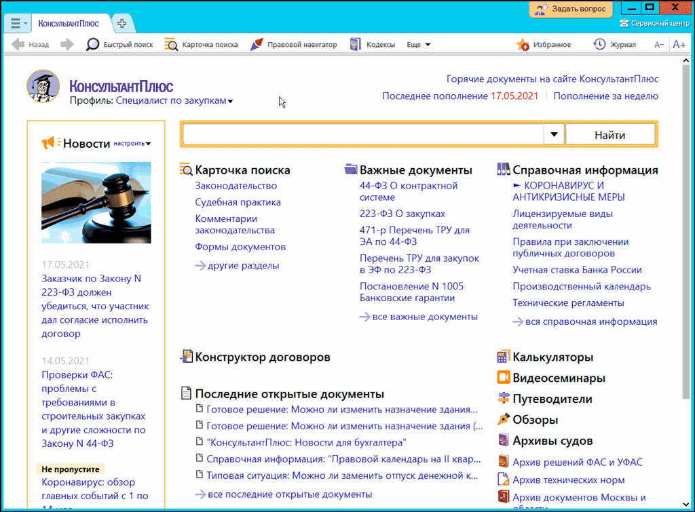Open Постановление N 1005 Банковские гарантии
The width and height of the screenshot is (695, 512).
[412, 292]
